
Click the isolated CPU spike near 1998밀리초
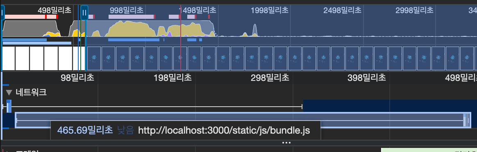pos(254,30)
